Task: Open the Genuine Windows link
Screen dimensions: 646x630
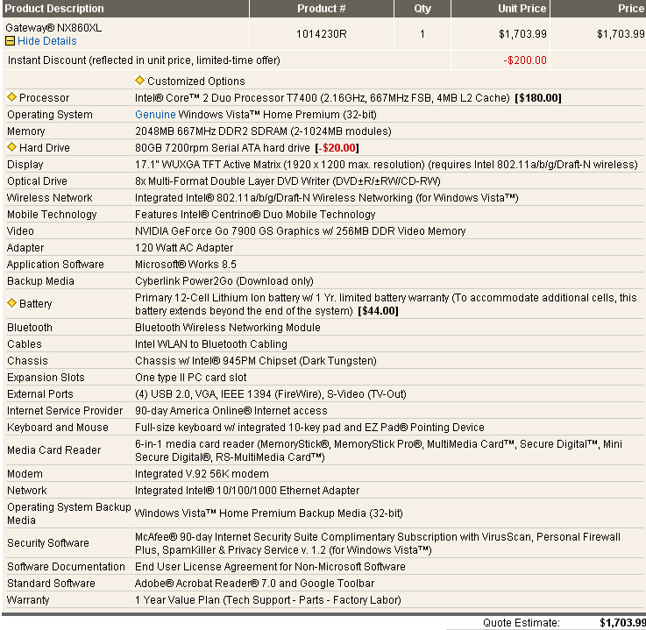Action: [x=155, y=115]
